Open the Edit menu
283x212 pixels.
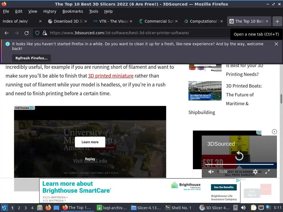19,11
